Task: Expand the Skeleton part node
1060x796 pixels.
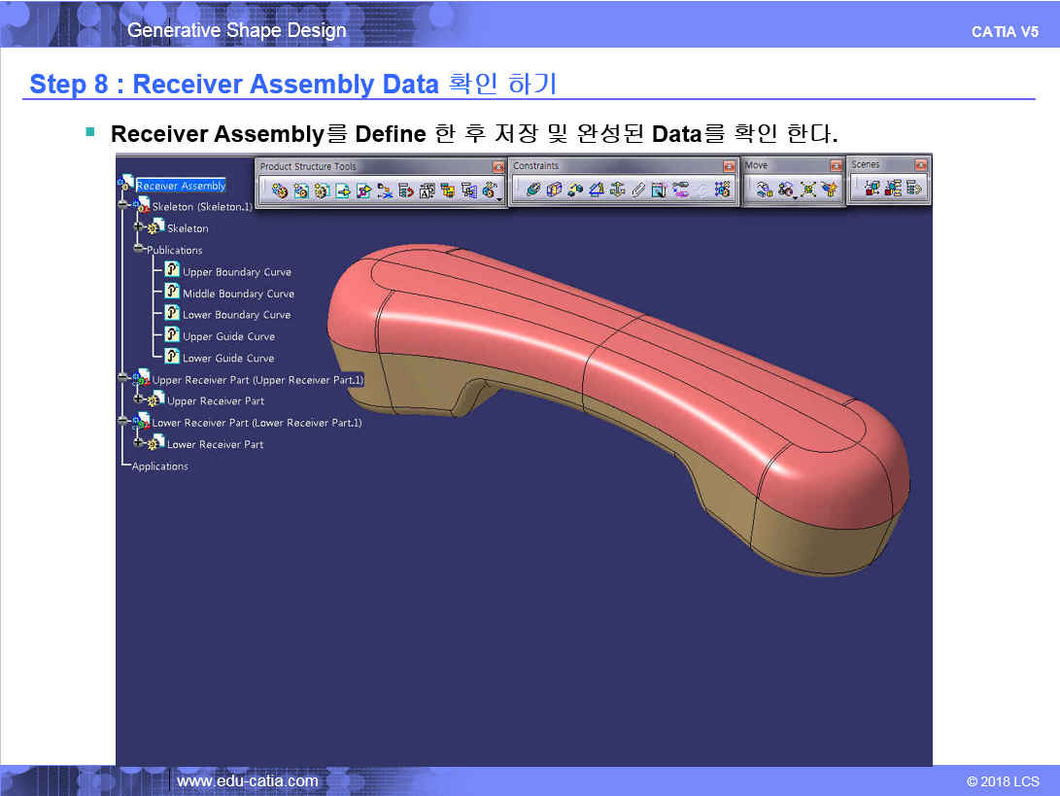Action: coord(139,227)
